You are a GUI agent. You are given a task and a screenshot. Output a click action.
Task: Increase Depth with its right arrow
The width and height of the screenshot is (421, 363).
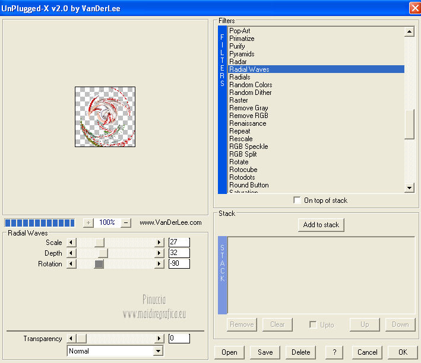coord(159,253)
